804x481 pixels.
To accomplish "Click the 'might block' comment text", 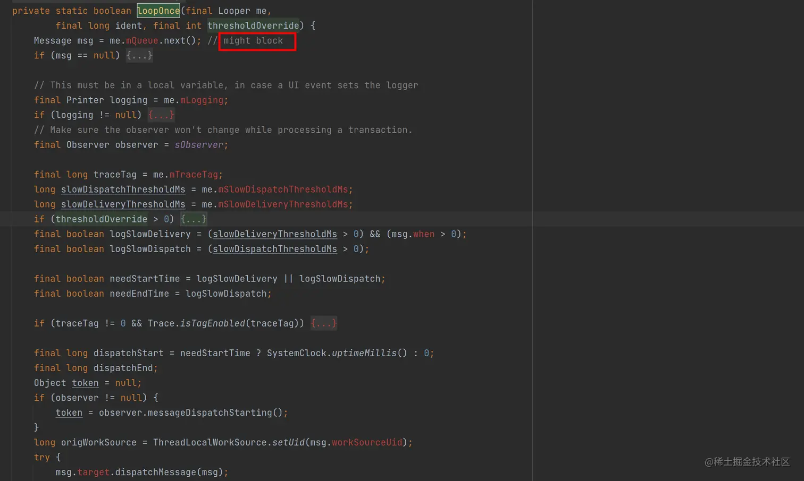I will [253, 40].
